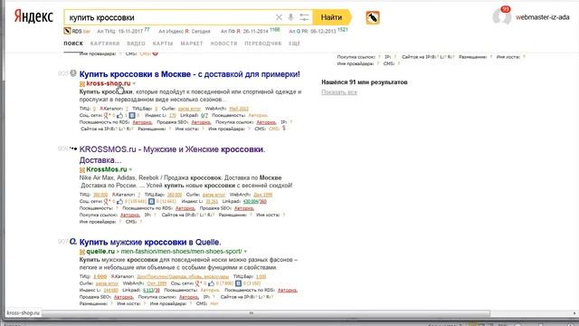Switch to the НОВОСТИ tab
Screen dimensions: 579x326
pos(223,43)
